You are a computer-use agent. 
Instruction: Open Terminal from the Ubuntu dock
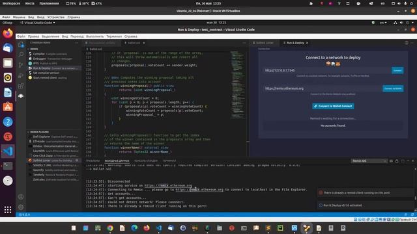click(8, 166)
